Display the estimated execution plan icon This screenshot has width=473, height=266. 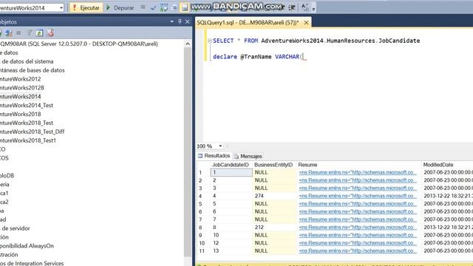click(164, 8)
